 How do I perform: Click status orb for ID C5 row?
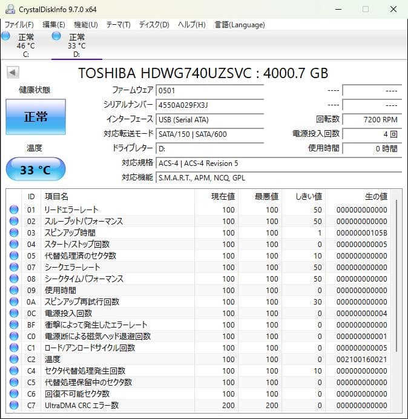coord(14,382)
